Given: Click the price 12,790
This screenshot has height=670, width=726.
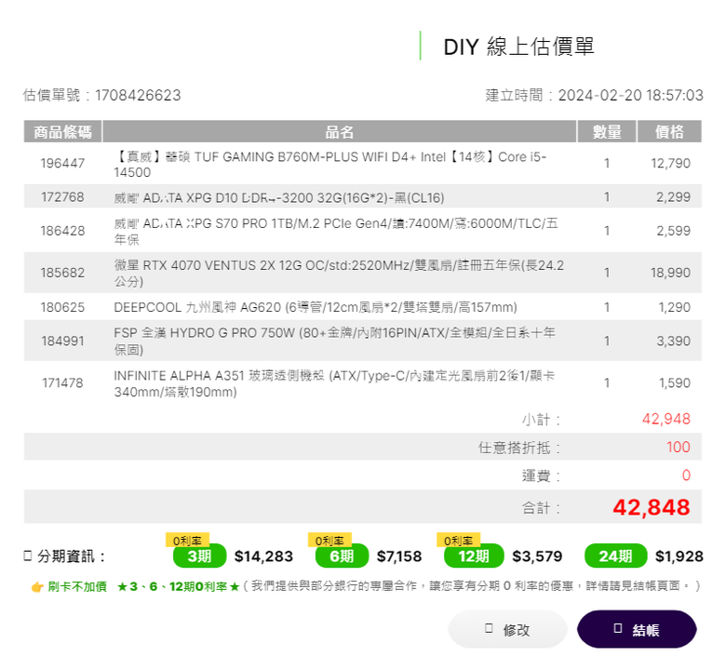Looking at the screenshot, I should (670, 163).
